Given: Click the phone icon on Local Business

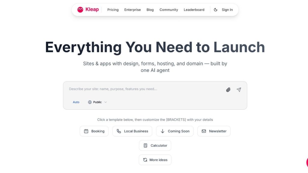Looking at the screenshot, I should (x=119, y=131).
